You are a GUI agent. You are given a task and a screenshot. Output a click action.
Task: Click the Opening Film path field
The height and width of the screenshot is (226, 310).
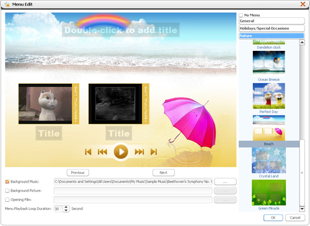(133, 200)
